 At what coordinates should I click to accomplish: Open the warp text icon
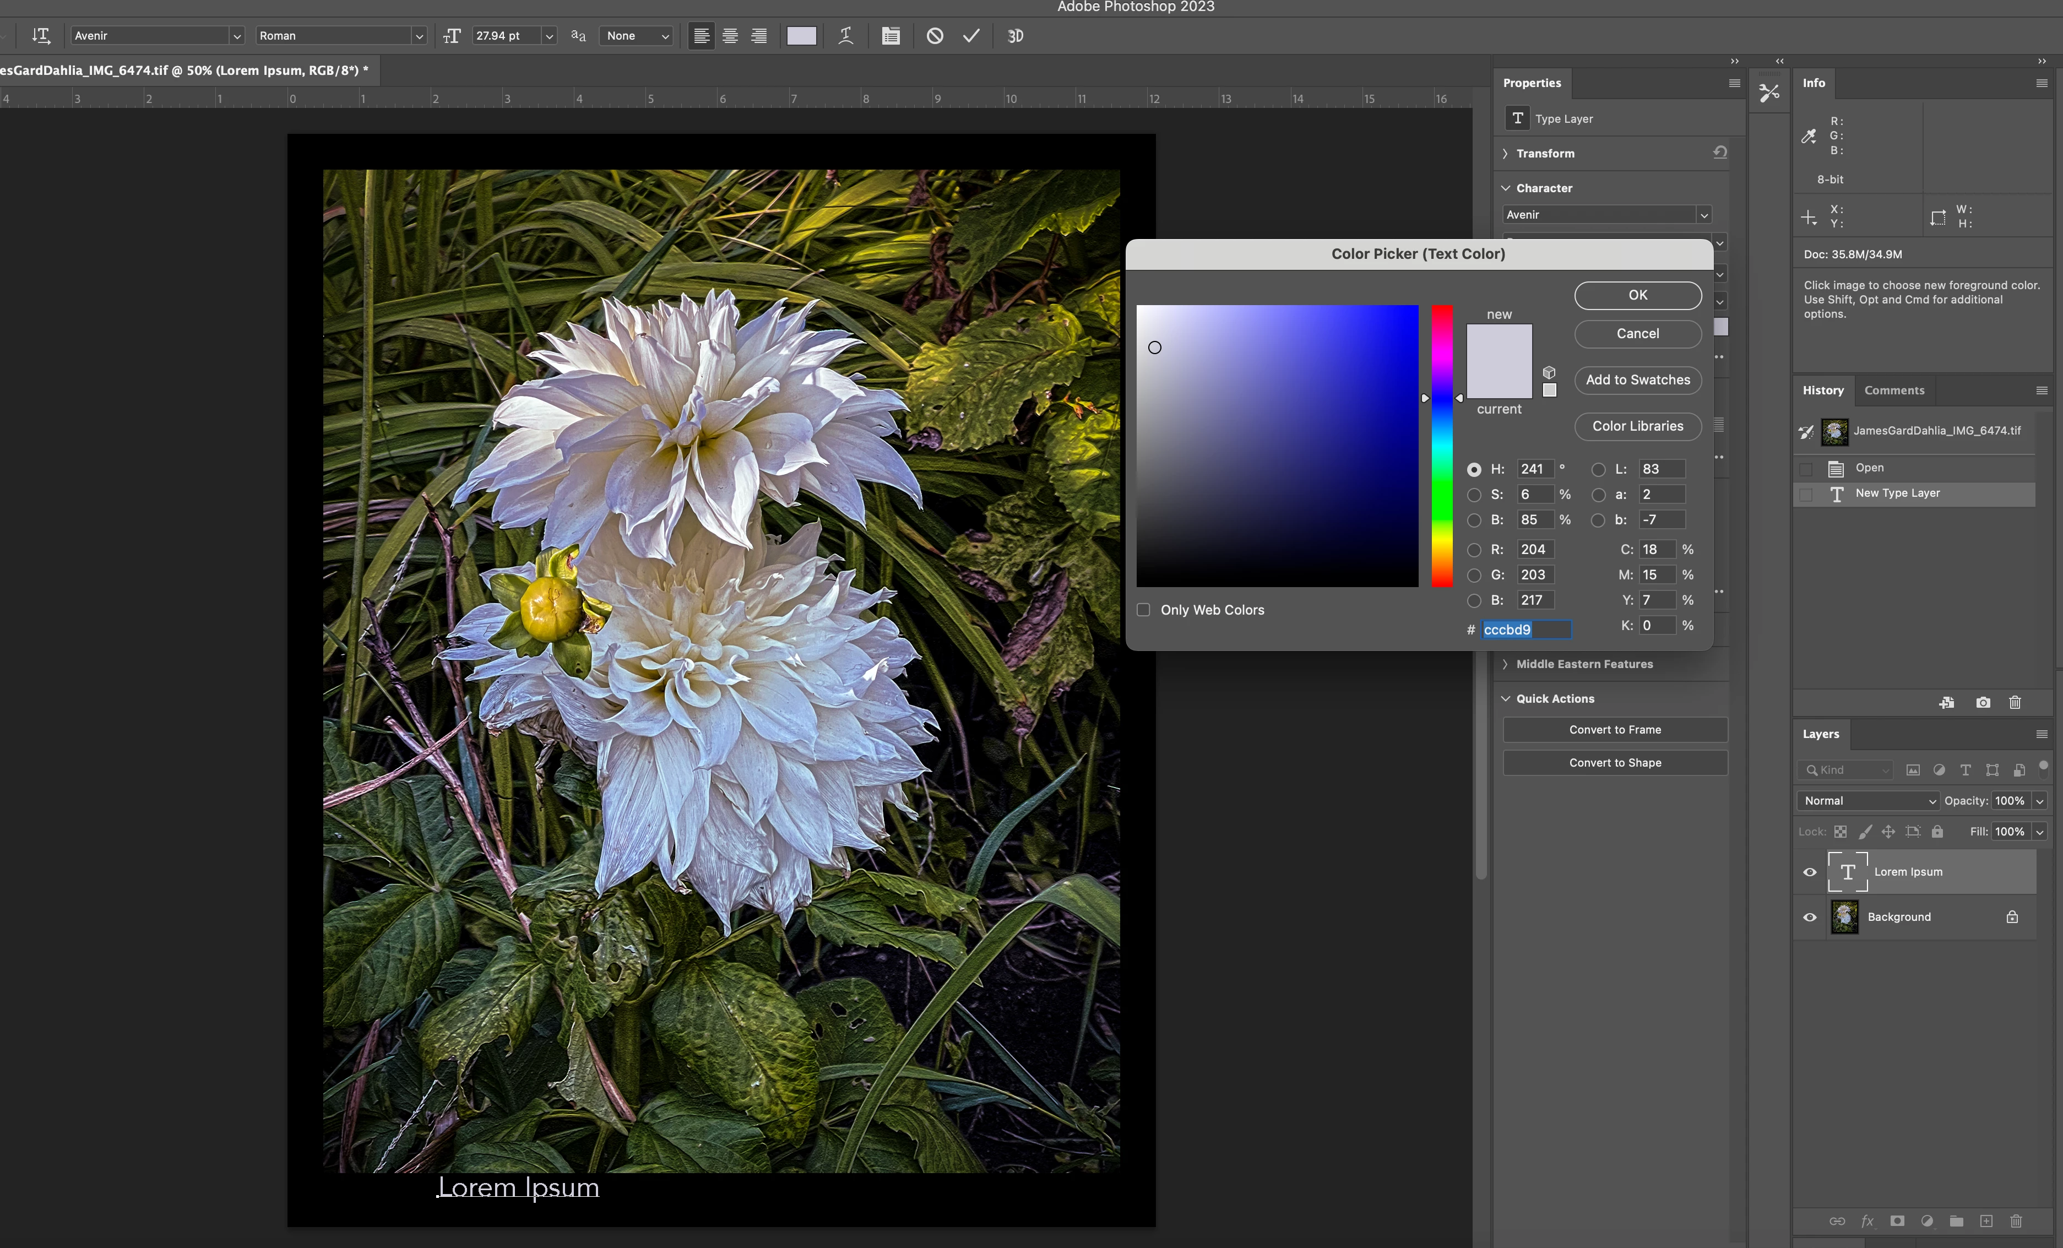[845, 36]
